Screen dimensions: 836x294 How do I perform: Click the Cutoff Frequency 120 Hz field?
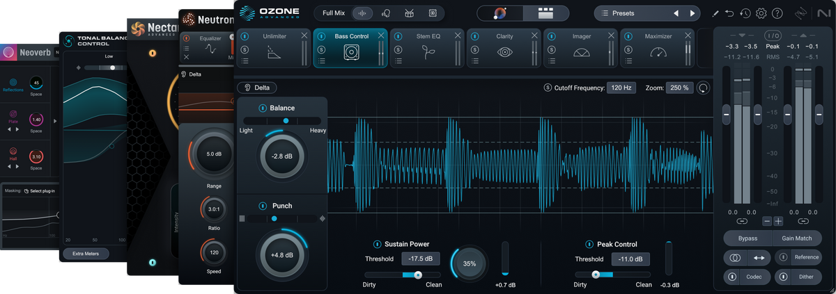(x=620, y=88)
